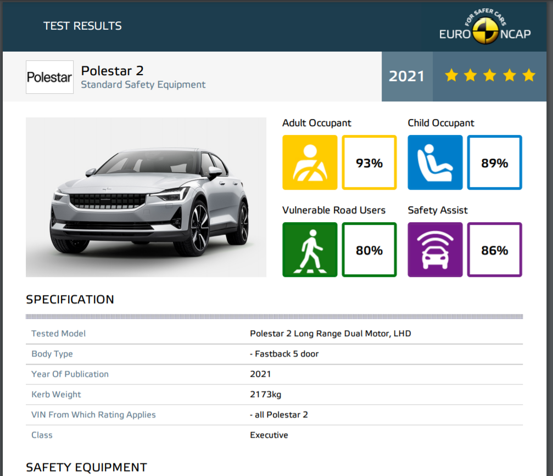
Task: Click the 93% Adult Occupant score box
Action: (369, 162)
